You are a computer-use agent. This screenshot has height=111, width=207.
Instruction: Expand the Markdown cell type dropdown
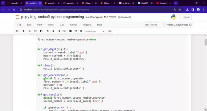[95, 31]
